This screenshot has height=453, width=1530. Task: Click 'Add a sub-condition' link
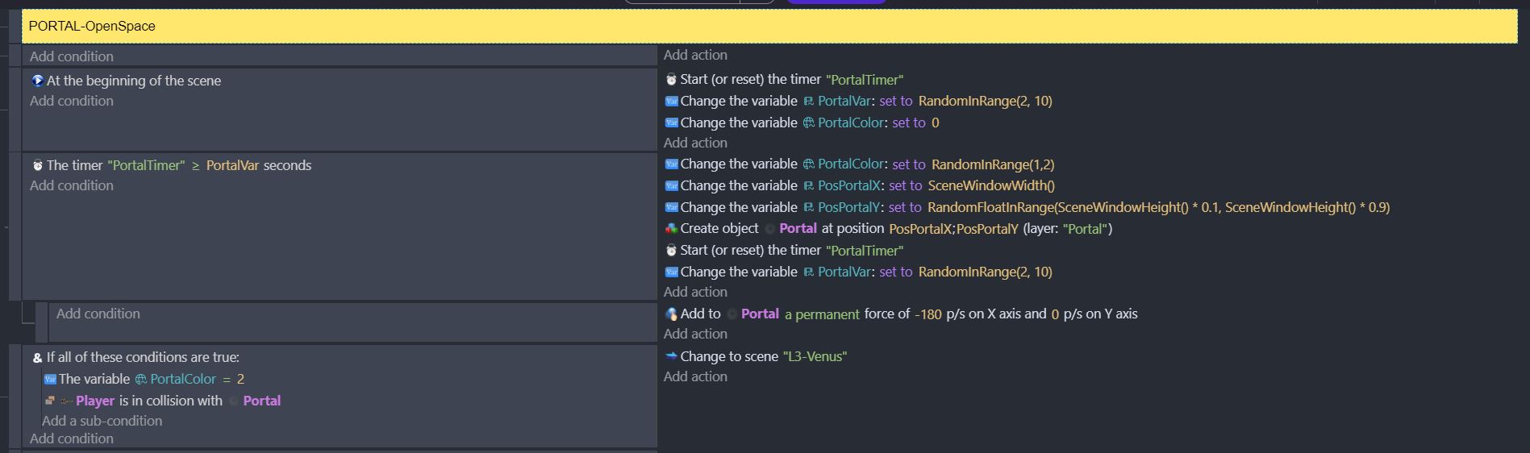[102, 421]
